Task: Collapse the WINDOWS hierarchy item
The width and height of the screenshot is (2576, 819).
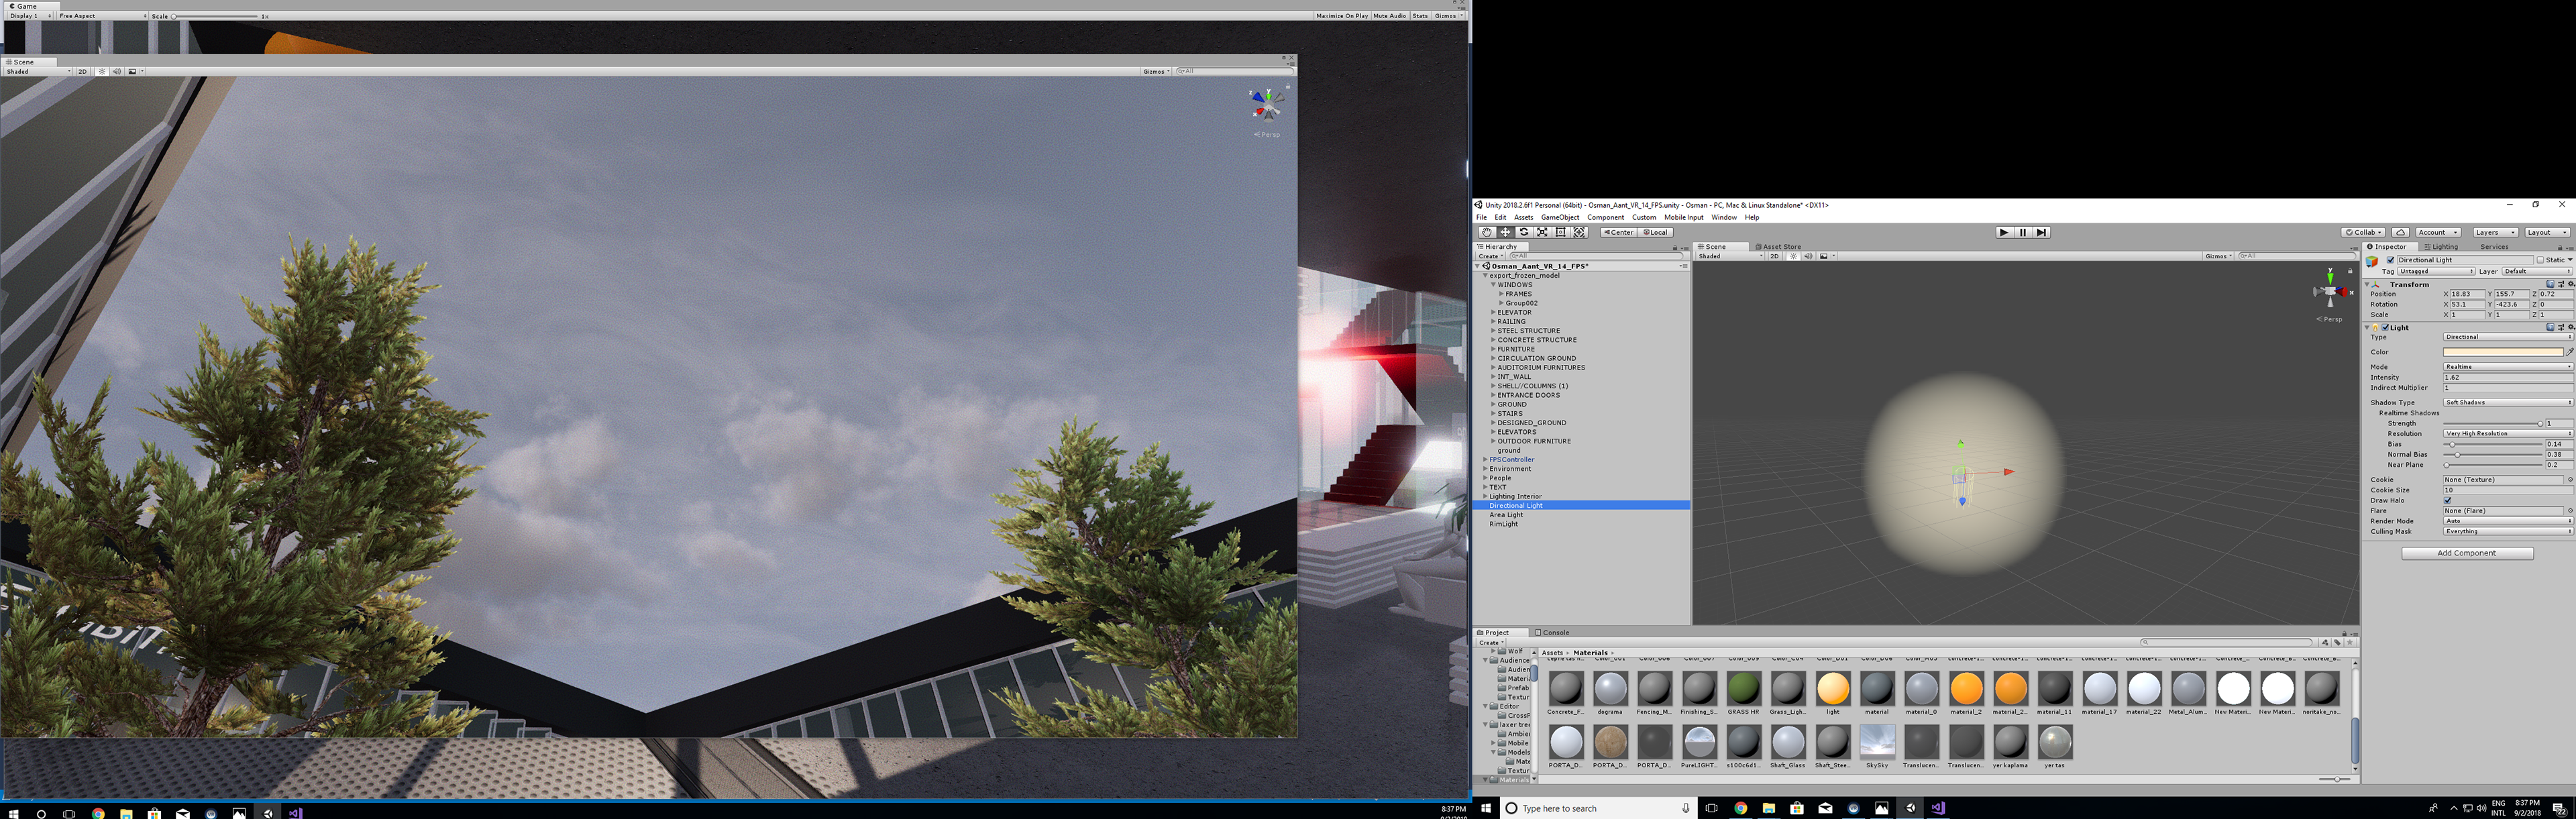Action: pyautogui.click(x=1493, y=285)
